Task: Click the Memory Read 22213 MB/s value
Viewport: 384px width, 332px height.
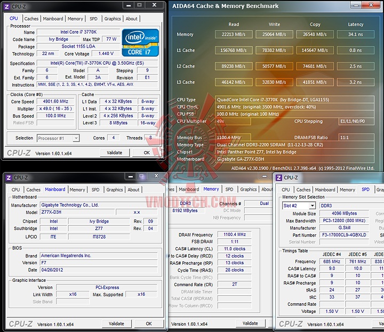Action: (234, 34)
